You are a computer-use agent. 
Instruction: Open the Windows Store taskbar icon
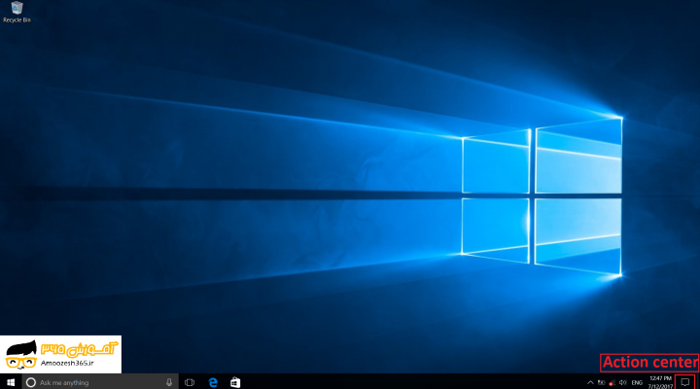(x=235, y=382)
